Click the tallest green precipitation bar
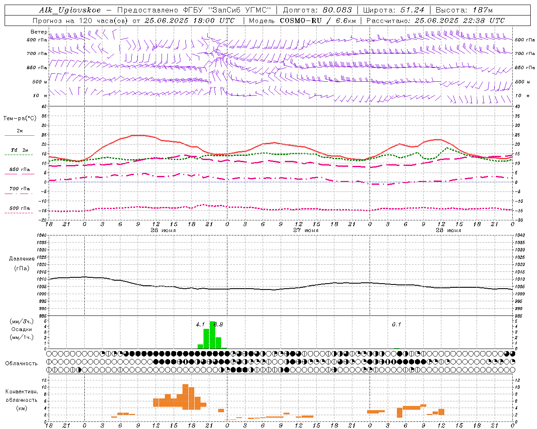Viewport: 537px width, 429px height. [212, 335]
